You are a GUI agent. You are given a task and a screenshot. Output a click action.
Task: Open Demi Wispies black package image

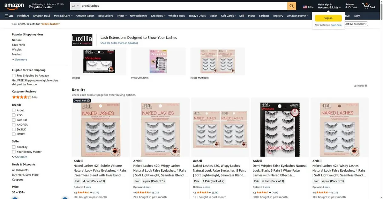point(280,129)
